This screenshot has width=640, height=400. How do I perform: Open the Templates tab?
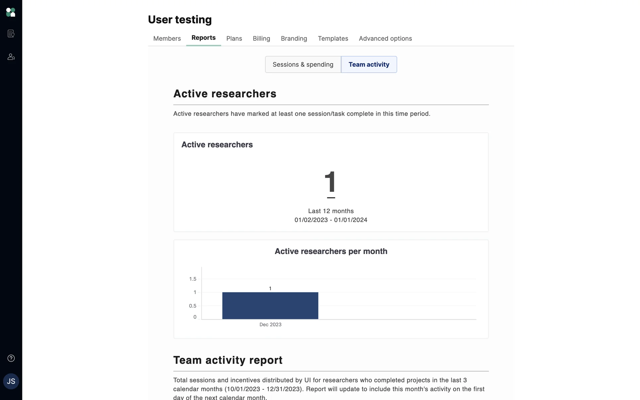333,38
